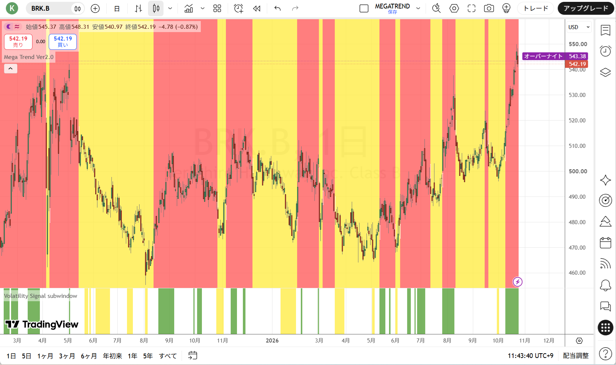Take a chart snapshot with camera icon

click(x=489, y=8)
